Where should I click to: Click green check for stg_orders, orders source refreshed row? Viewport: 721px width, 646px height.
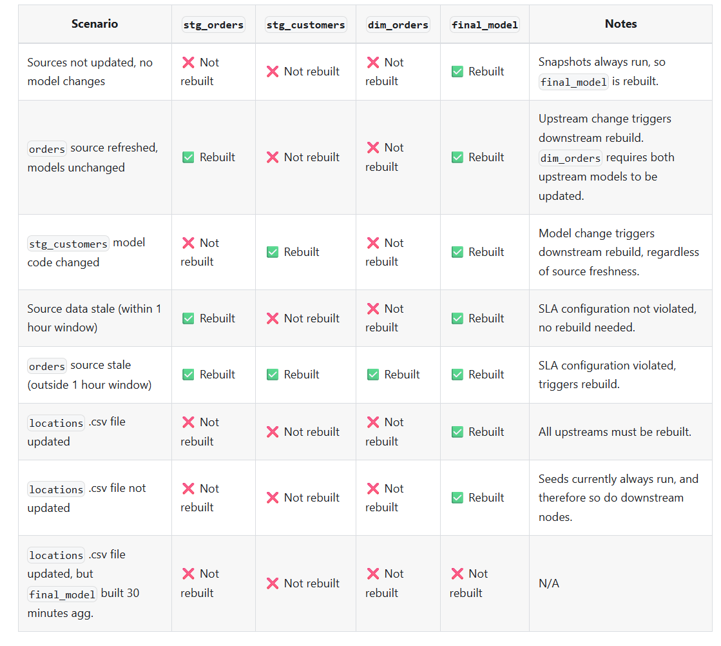tap(188, 157)
